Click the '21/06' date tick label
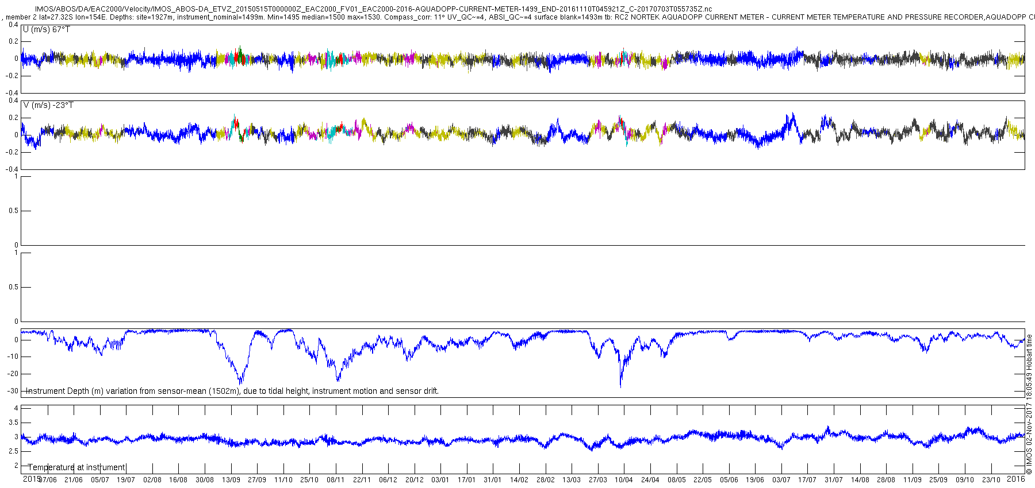Screen dimensions: 1035x488 point(74,480)
